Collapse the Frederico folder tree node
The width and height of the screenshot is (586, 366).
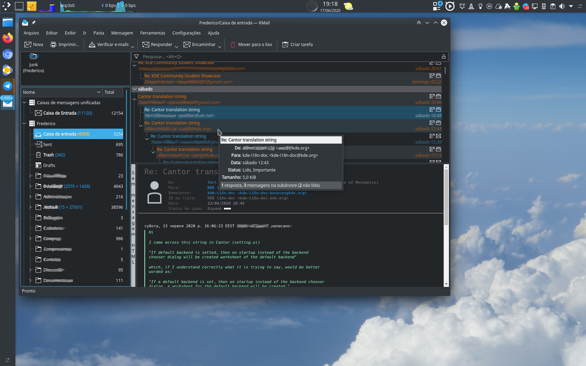click(x=24, y=123)
